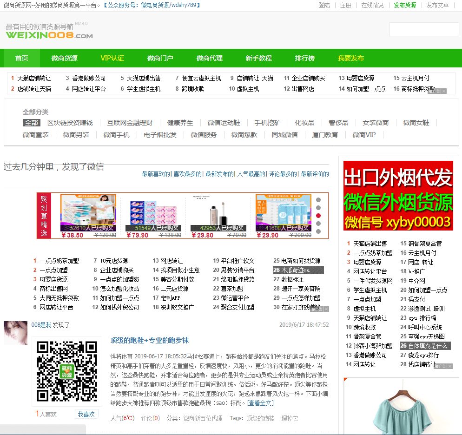Close the top keyword ad banner
Screen dimensions: 462x435
pyautogui.click(x=444, y=91)
